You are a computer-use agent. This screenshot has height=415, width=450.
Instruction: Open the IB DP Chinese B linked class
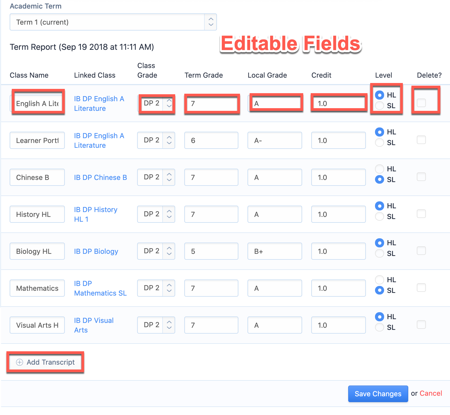click(x=100, y=178)
